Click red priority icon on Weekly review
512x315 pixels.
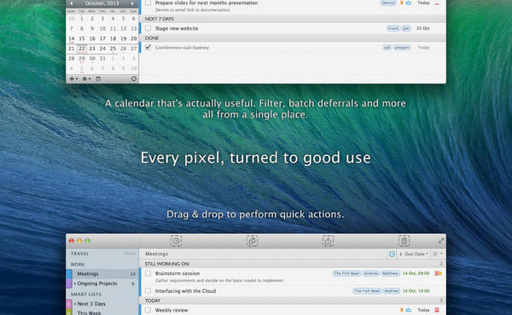coord(437,310)
